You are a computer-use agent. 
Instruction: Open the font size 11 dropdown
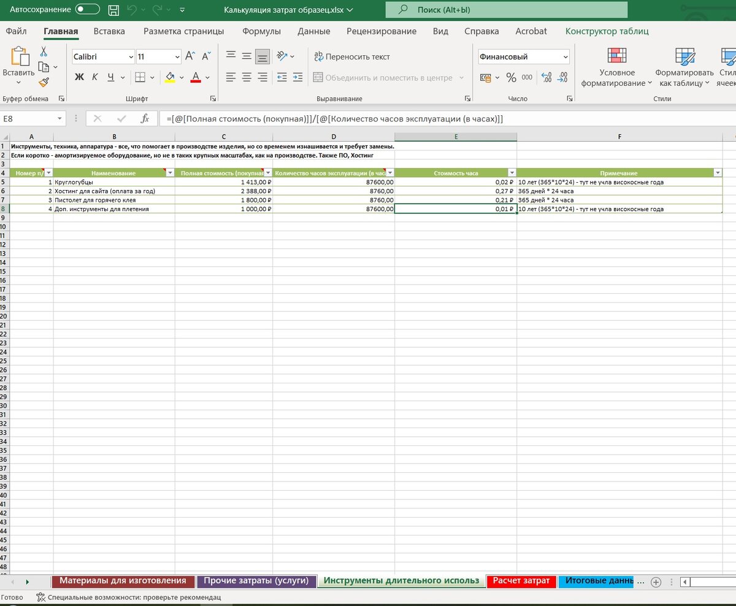coord(177,57)
